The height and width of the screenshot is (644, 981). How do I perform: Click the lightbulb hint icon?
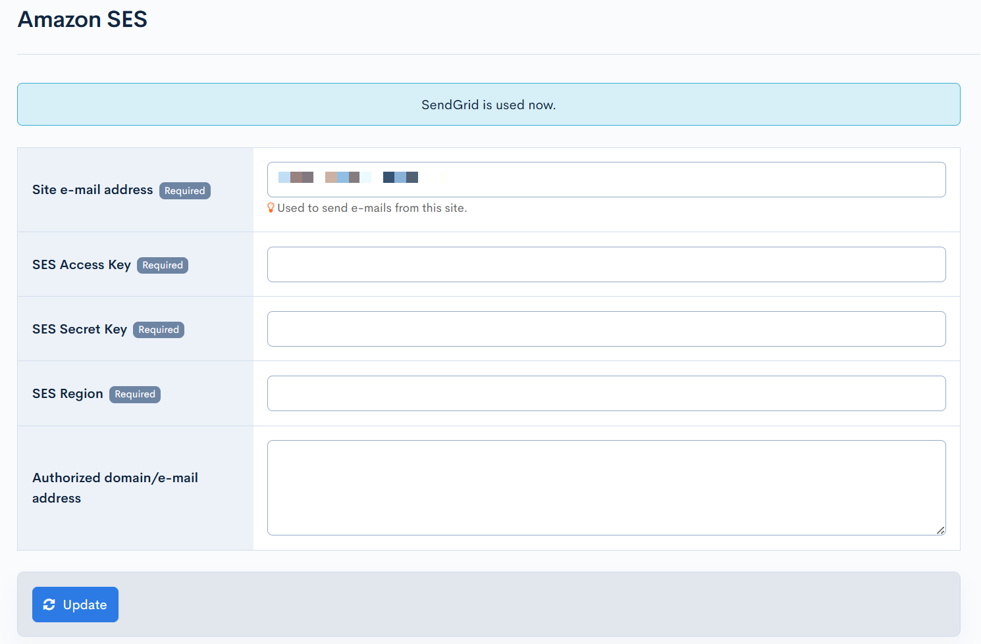click(271, 208)
